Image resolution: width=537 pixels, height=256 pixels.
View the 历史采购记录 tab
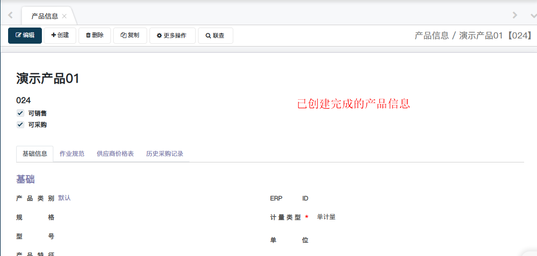tap(165, 154)
